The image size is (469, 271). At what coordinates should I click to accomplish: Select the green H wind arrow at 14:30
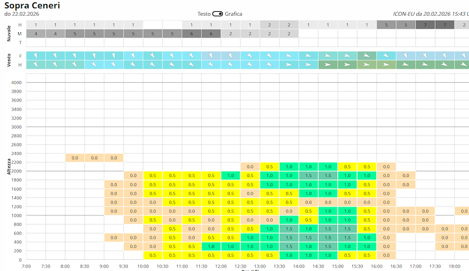coord(328,65)
